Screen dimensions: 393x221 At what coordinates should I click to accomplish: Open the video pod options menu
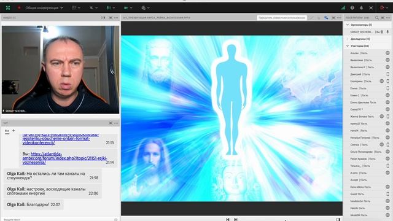(116, 18)
